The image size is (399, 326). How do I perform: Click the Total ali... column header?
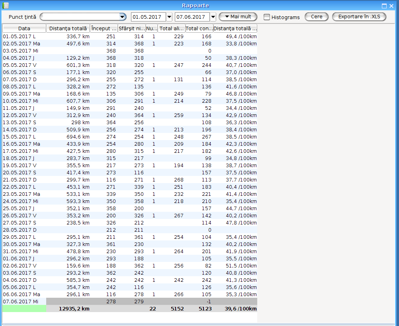click(x=171, y=29)
